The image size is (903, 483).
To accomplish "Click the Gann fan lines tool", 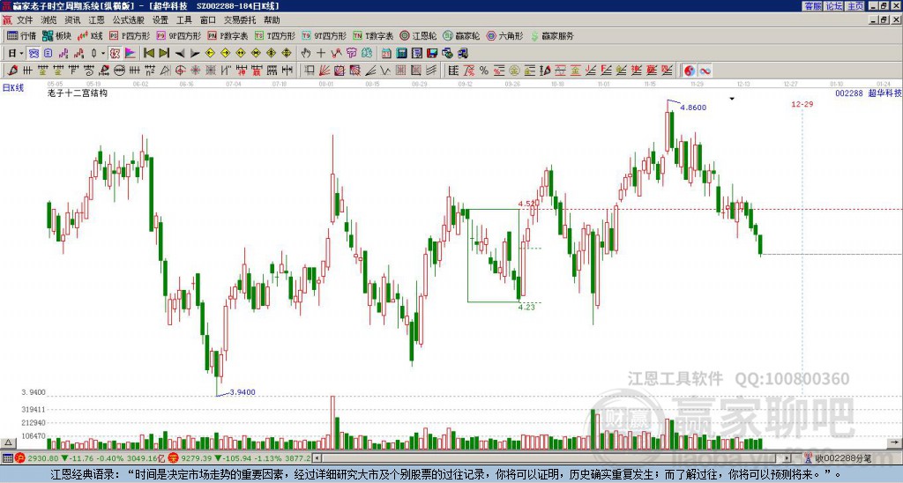I will coord(325,71).
